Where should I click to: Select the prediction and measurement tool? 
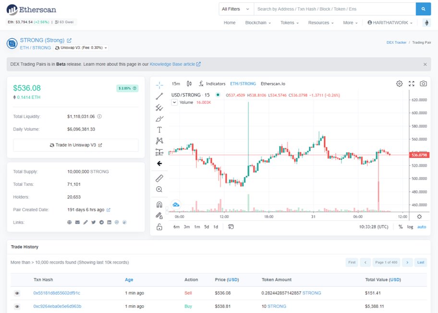coord(159,152)
